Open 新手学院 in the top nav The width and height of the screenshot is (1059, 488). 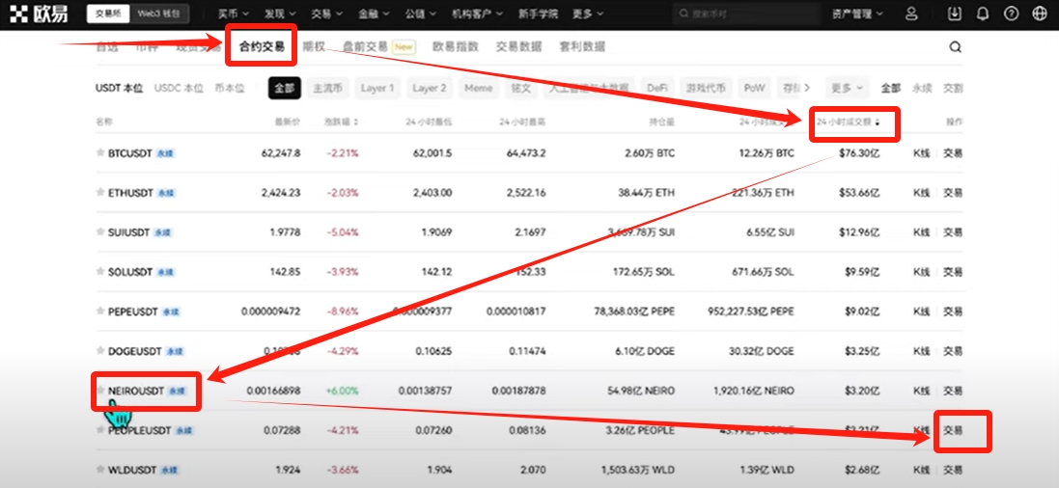pyautogui.click(x=538, y=14)
